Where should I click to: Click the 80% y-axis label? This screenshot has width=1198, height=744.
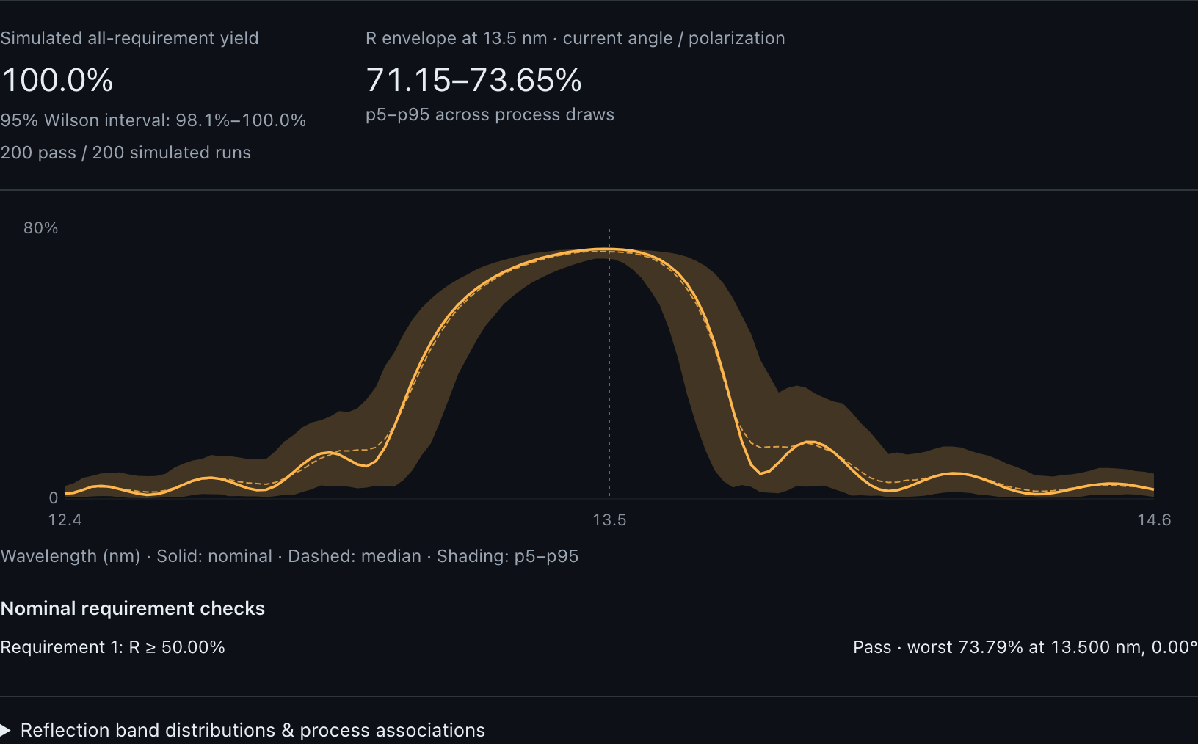coord(40,228)
